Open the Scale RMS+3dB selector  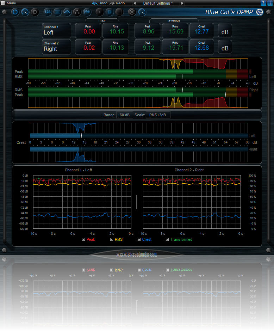(x=156, y=115)
